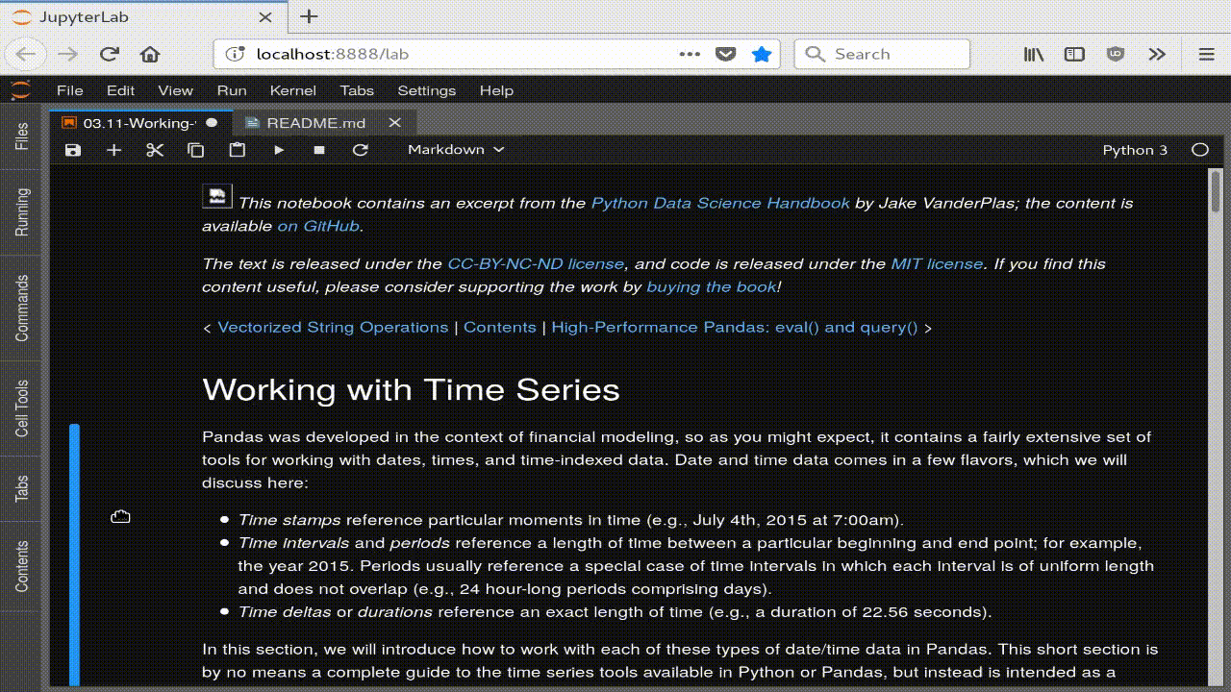This screenshot has width=1231, height=692.
Task: Click the Python 3 kernel name
Action: pos(1135,150)
